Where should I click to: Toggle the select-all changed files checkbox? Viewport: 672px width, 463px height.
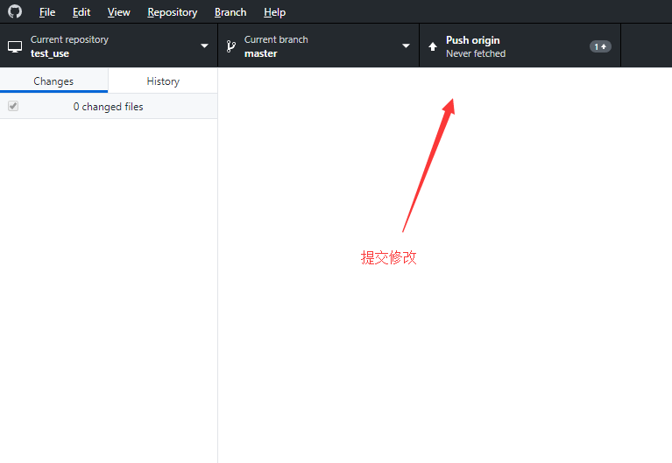pos(13,106)
